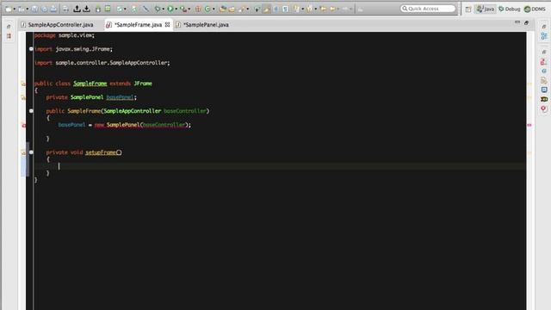Screen dimensions: 551x310
Task: Click the Open Perspective icon
Action: [x=468, y=9]
